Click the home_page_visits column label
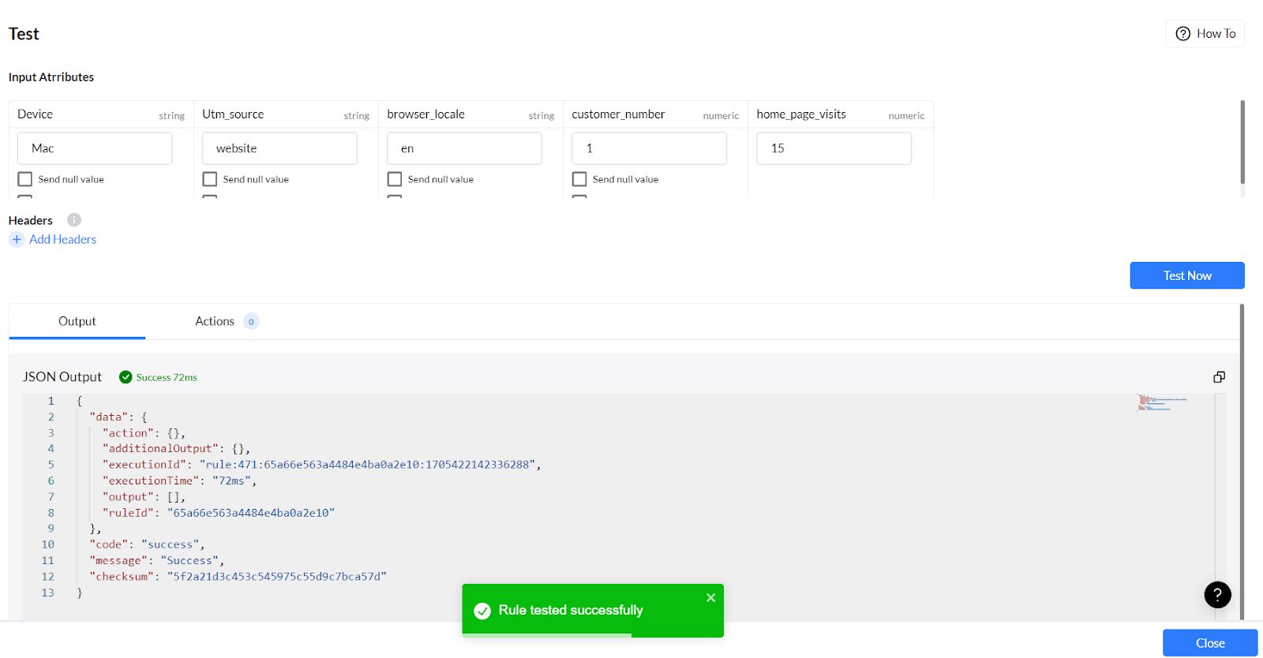The height and width of the screenshot is (658, 1263). coord(801,114)
